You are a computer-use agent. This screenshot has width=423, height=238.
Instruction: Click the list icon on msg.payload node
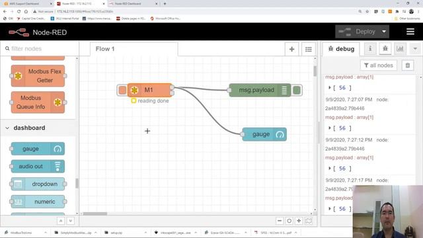click(284, 90)
